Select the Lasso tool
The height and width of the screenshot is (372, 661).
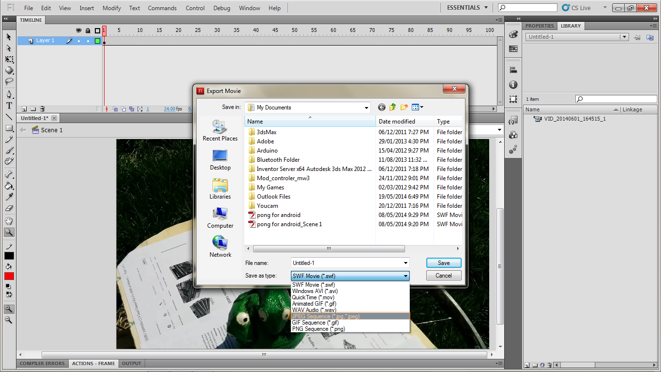[x=9, y=81]
